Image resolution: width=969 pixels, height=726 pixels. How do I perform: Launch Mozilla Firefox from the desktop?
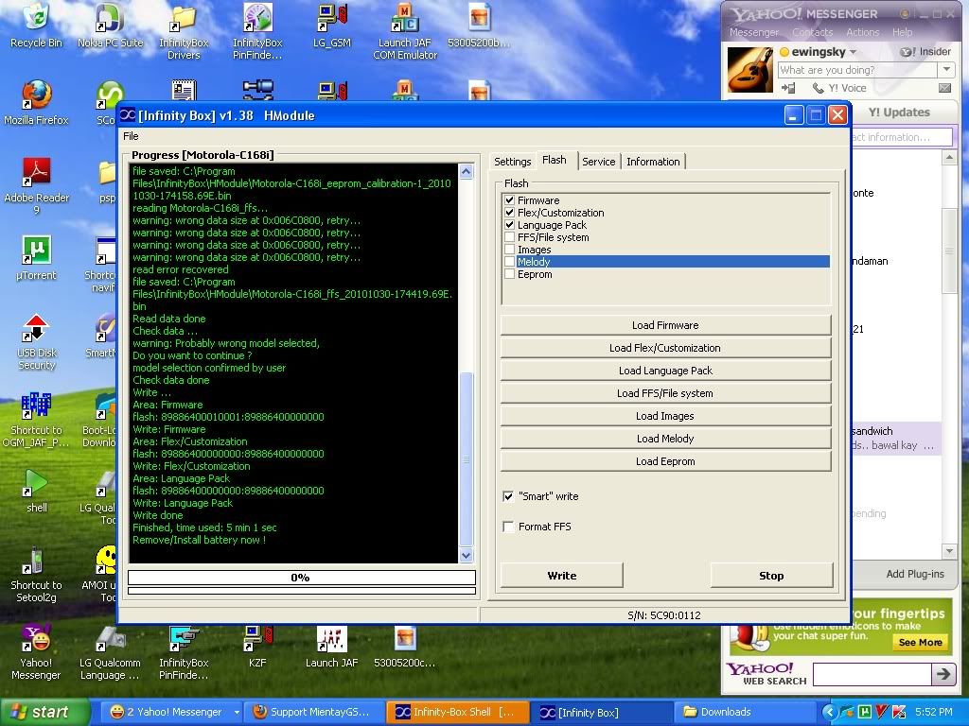coord(36,95)
